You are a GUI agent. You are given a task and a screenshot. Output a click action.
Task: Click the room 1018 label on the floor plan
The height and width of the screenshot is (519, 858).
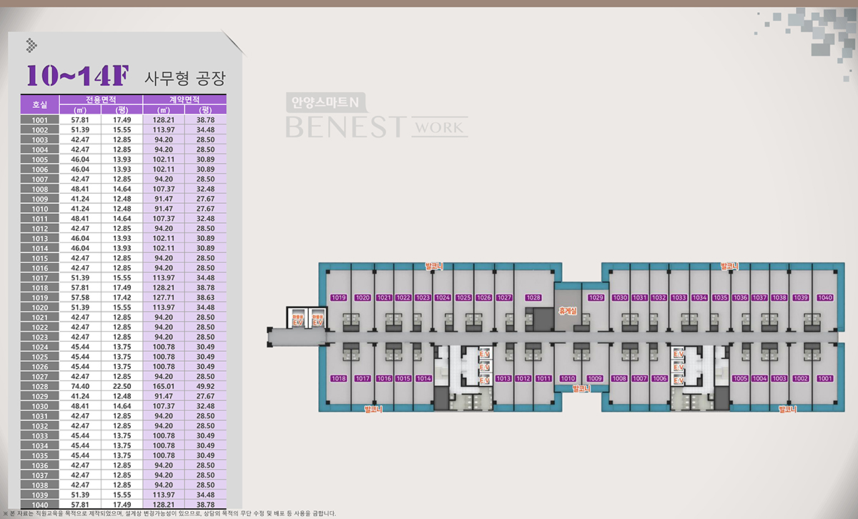pos(339,378)
